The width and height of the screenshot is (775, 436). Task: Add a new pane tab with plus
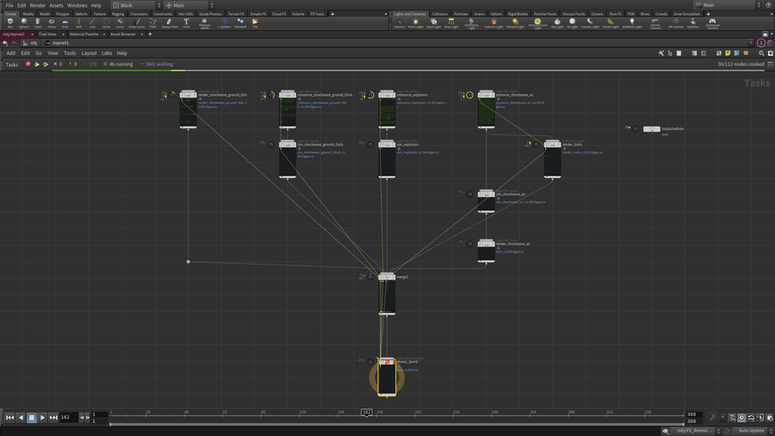[x=150, y=34]
